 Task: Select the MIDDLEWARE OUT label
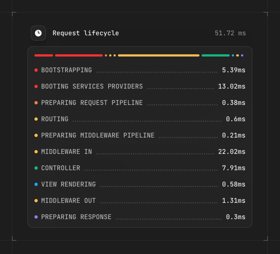(x=69, y=201)
